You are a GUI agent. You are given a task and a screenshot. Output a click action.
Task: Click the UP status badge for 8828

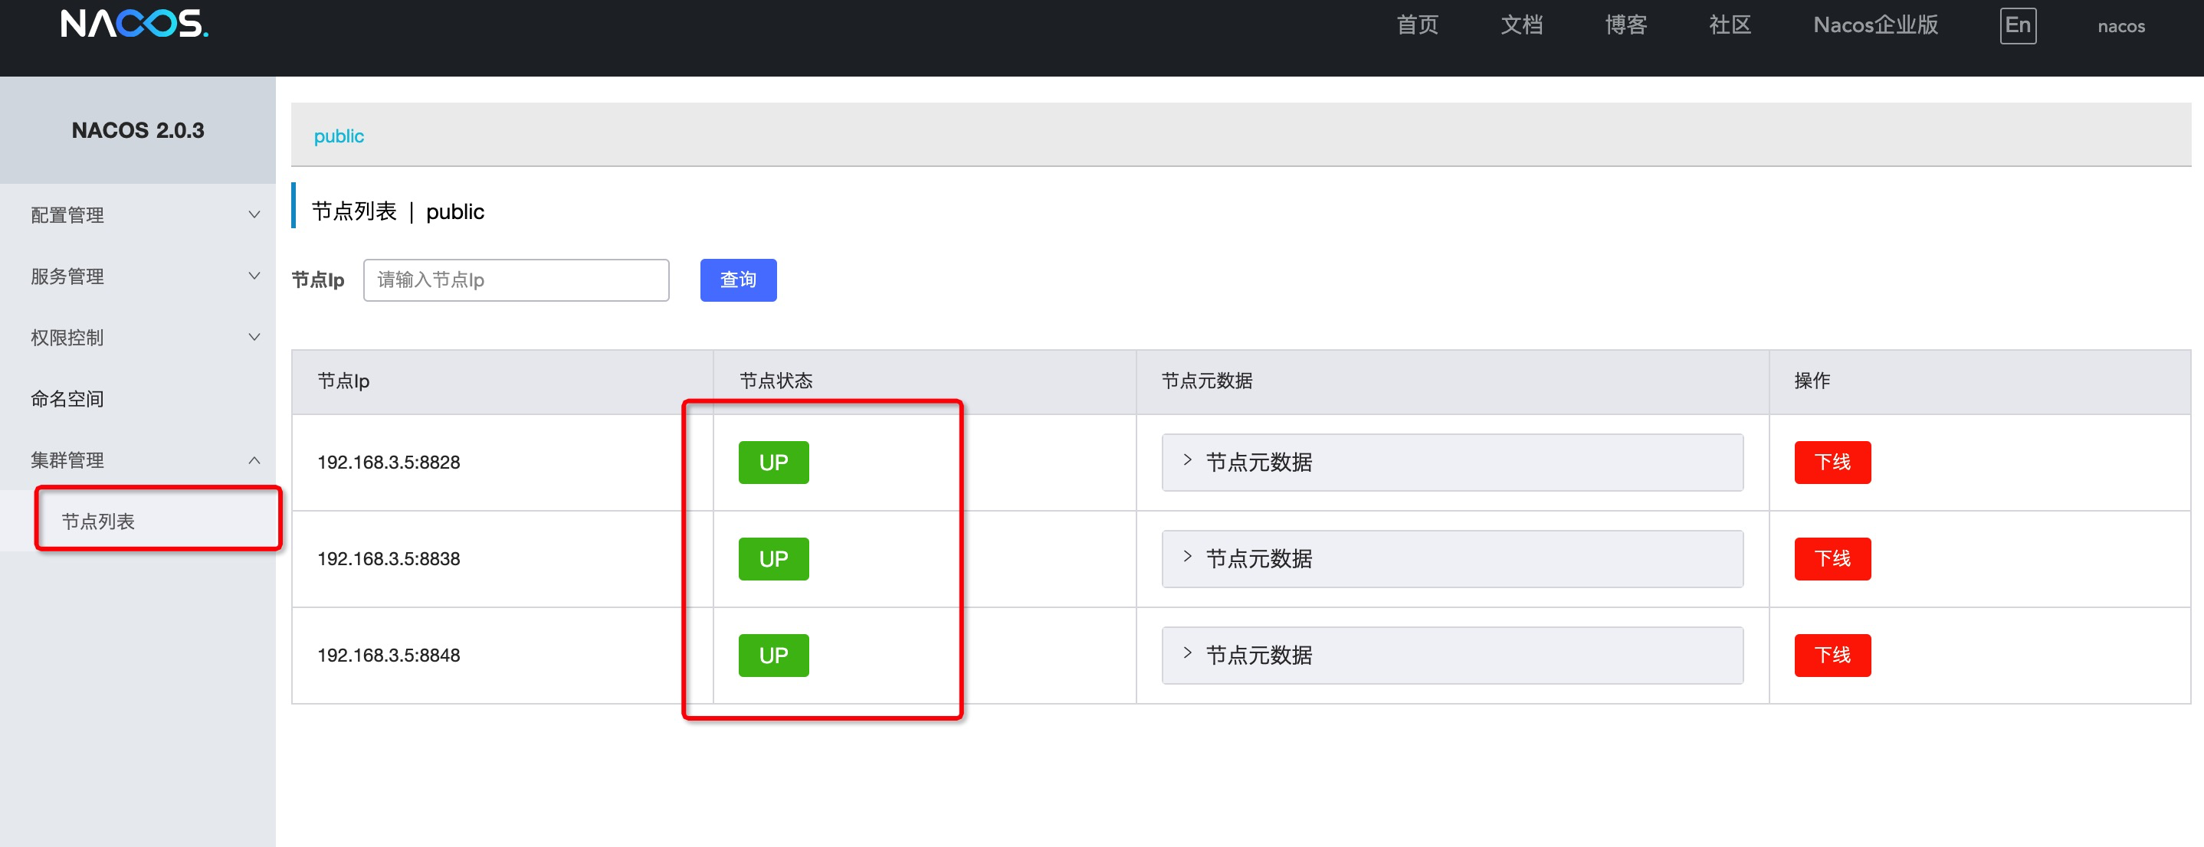[772, 463]
